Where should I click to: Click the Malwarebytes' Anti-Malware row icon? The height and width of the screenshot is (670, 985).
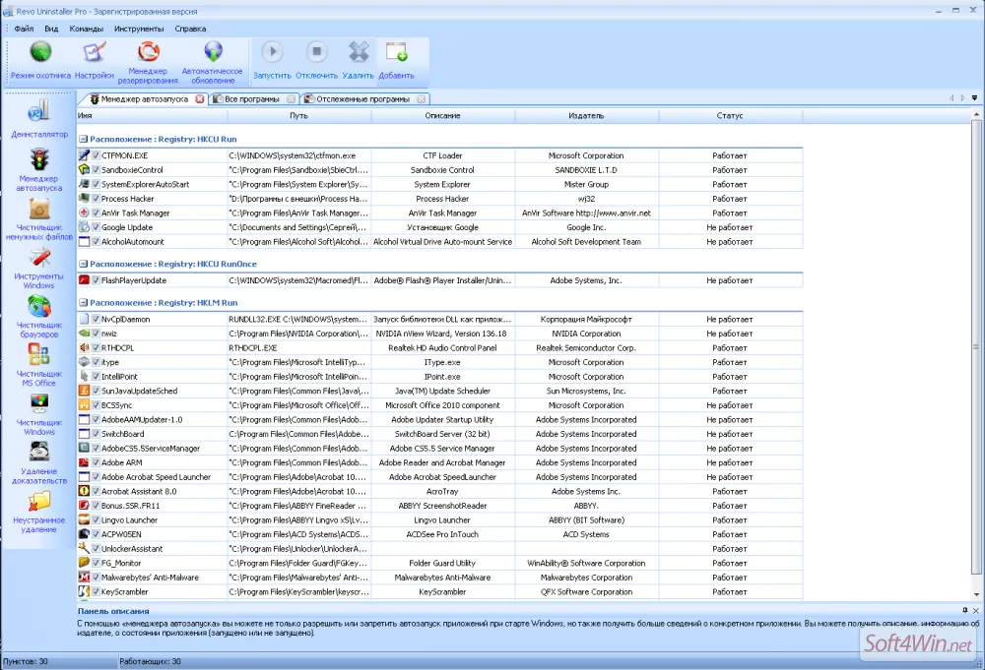click(x=84, y=578)
